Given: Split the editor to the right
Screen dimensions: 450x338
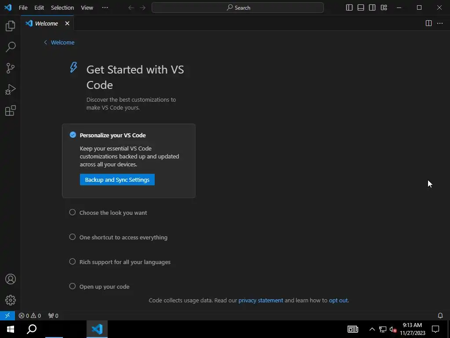Looking at the screenshot, I should click(428, 23).
